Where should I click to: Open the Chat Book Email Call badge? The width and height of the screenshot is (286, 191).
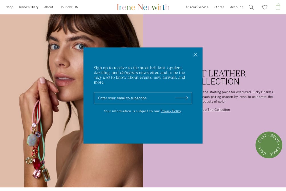269,145
